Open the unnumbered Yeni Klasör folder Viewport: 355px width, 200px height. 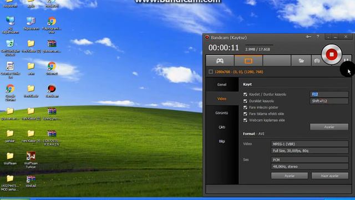tap(31, 91)
